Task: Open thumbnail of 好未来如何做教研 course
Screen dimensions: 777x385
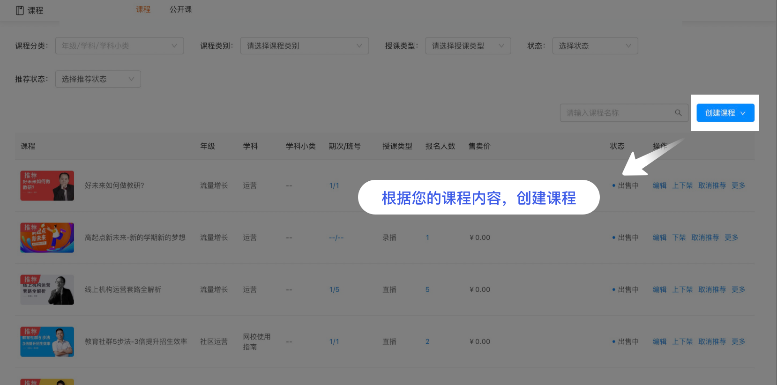Action: tap(47, 185)
